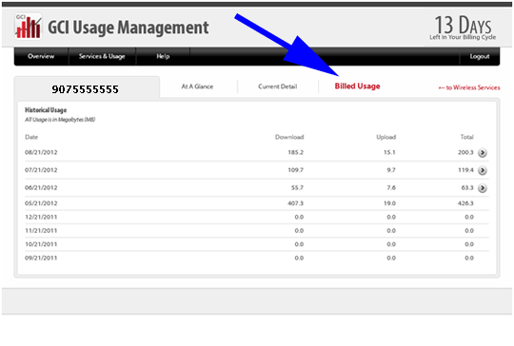Click the 7.6 upload value
514x346 pixels.
[x=391, y=187]
